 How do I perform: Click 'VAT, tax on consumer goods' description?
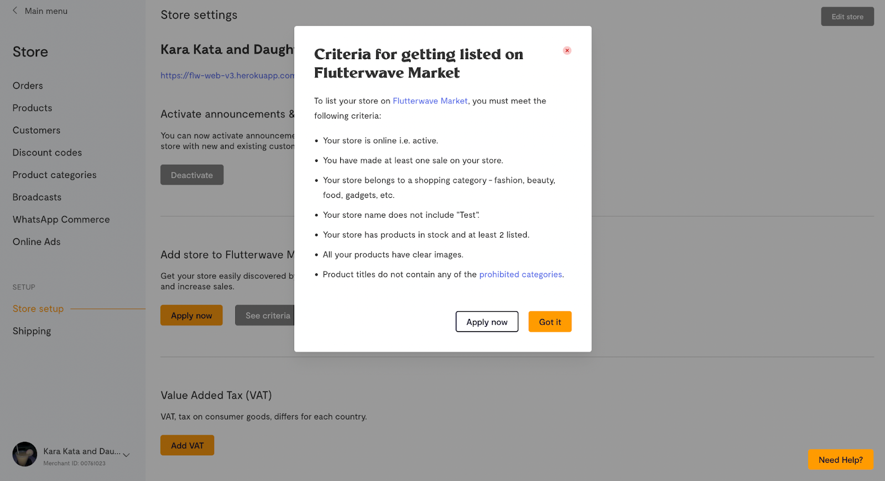click(x=264, y=416)
